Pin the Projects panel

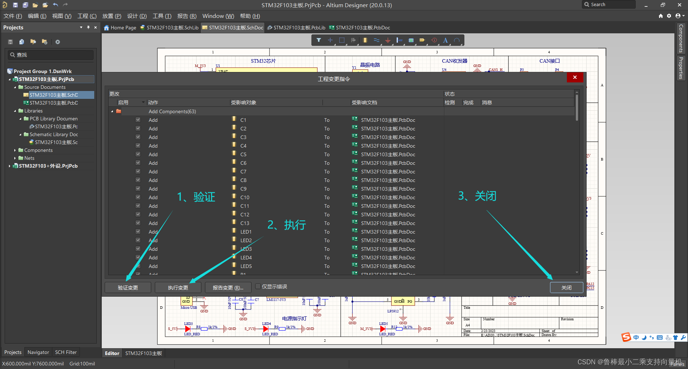[x=88, y=27]
